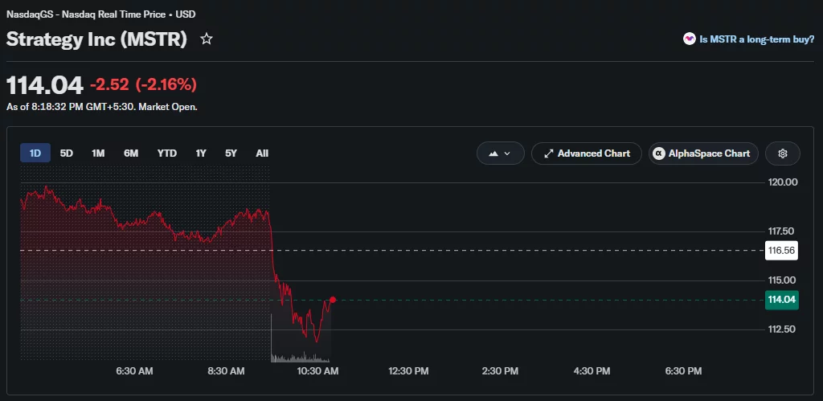Click the -2.52 price change value
This screenshot has width=823, height=401.
coord(109,84)
